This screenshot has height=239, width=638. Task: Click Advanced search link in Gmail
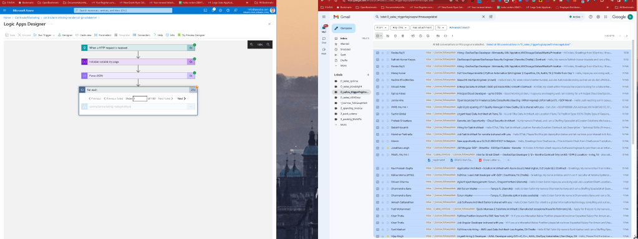[460, 27]
